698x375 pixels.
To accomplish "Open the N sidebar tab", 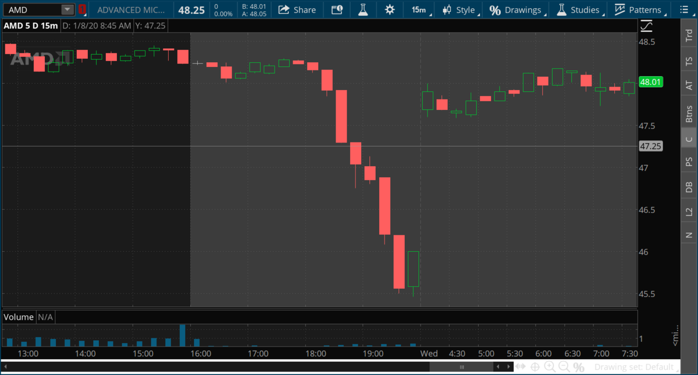I will [x=689, y=235].
